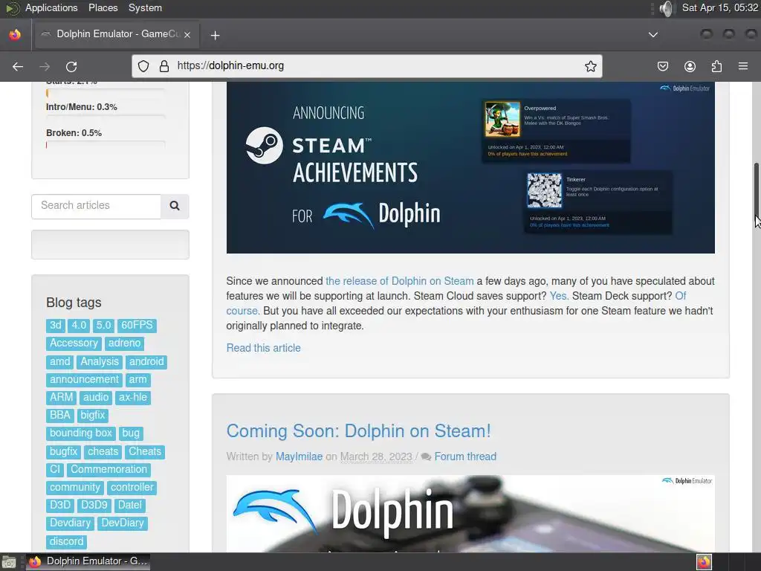The height and width of the screenshot is (571, 761).
Task: Open Firefox hamburger application menu
Action: click(743, 66)
